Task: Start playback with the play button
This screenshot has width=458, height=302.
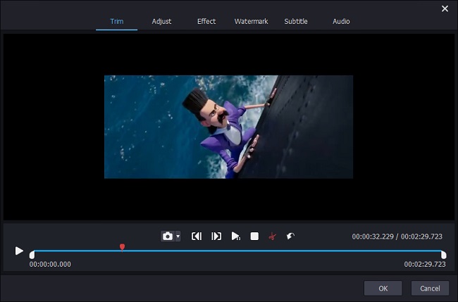Action: pos(19,251)
